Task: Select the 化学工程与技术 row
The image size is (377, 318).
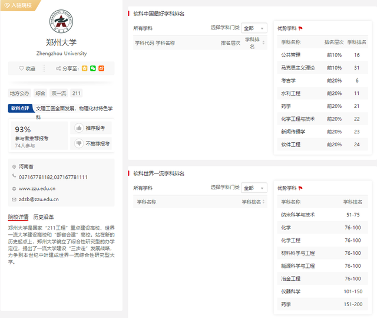Action: 322,119
